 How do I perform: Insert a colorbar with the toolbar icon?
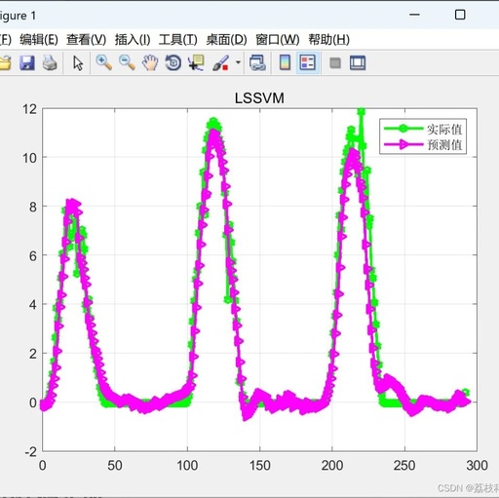click(285, 62)
